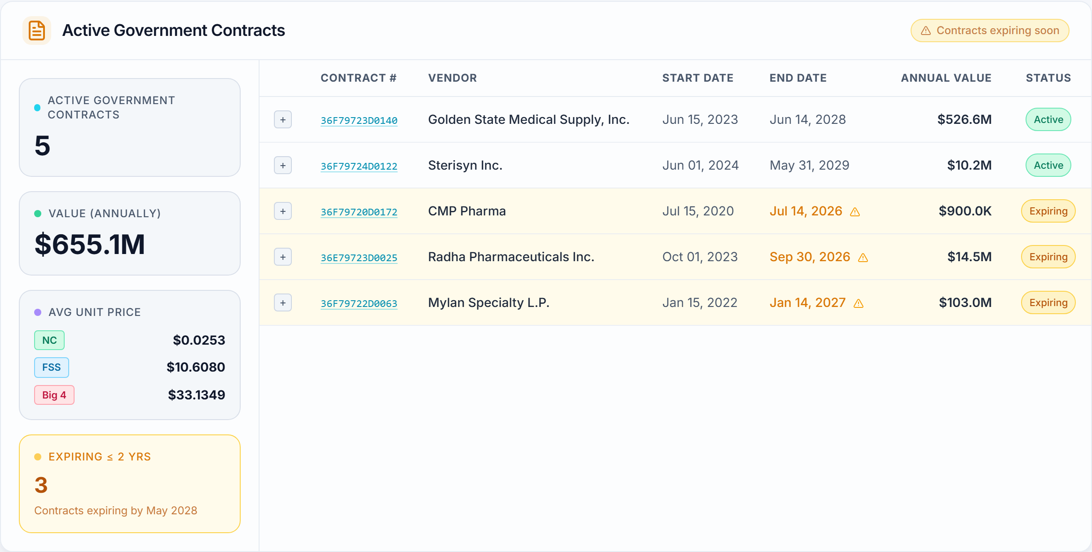Click the $10.6080 FSS unit price
The width and height of the screenshot is (1092, 552).
click(x=196, y=367)
